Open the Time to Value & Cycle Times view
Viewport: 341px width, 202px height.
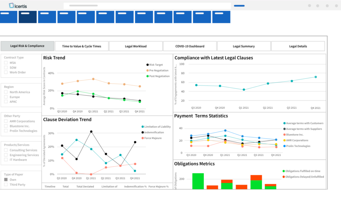[82, 46]
